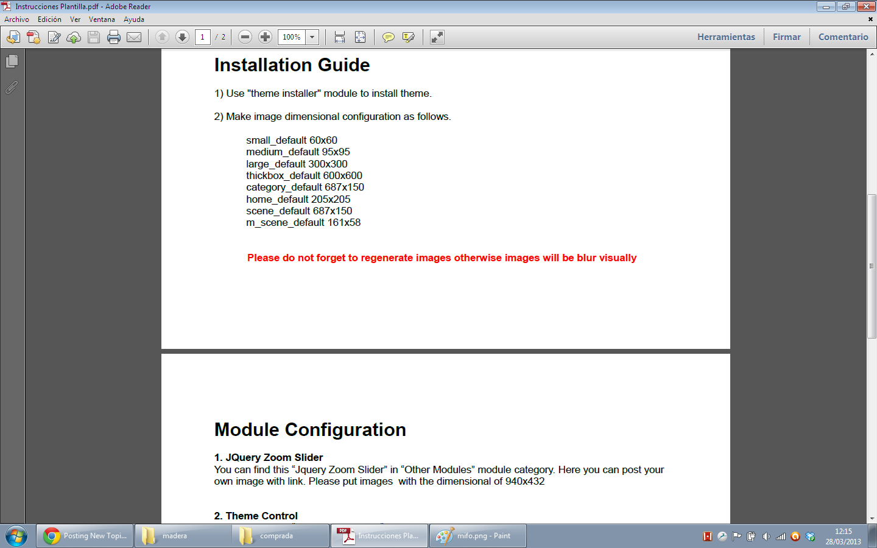Click the fit one full page icon
This screenshot has height=548, width=877.
[360, 37]
